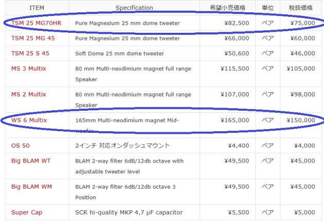Select the ¥60,000 tax-excluded price
Screen dimensions: 324x221
[303, 38]
